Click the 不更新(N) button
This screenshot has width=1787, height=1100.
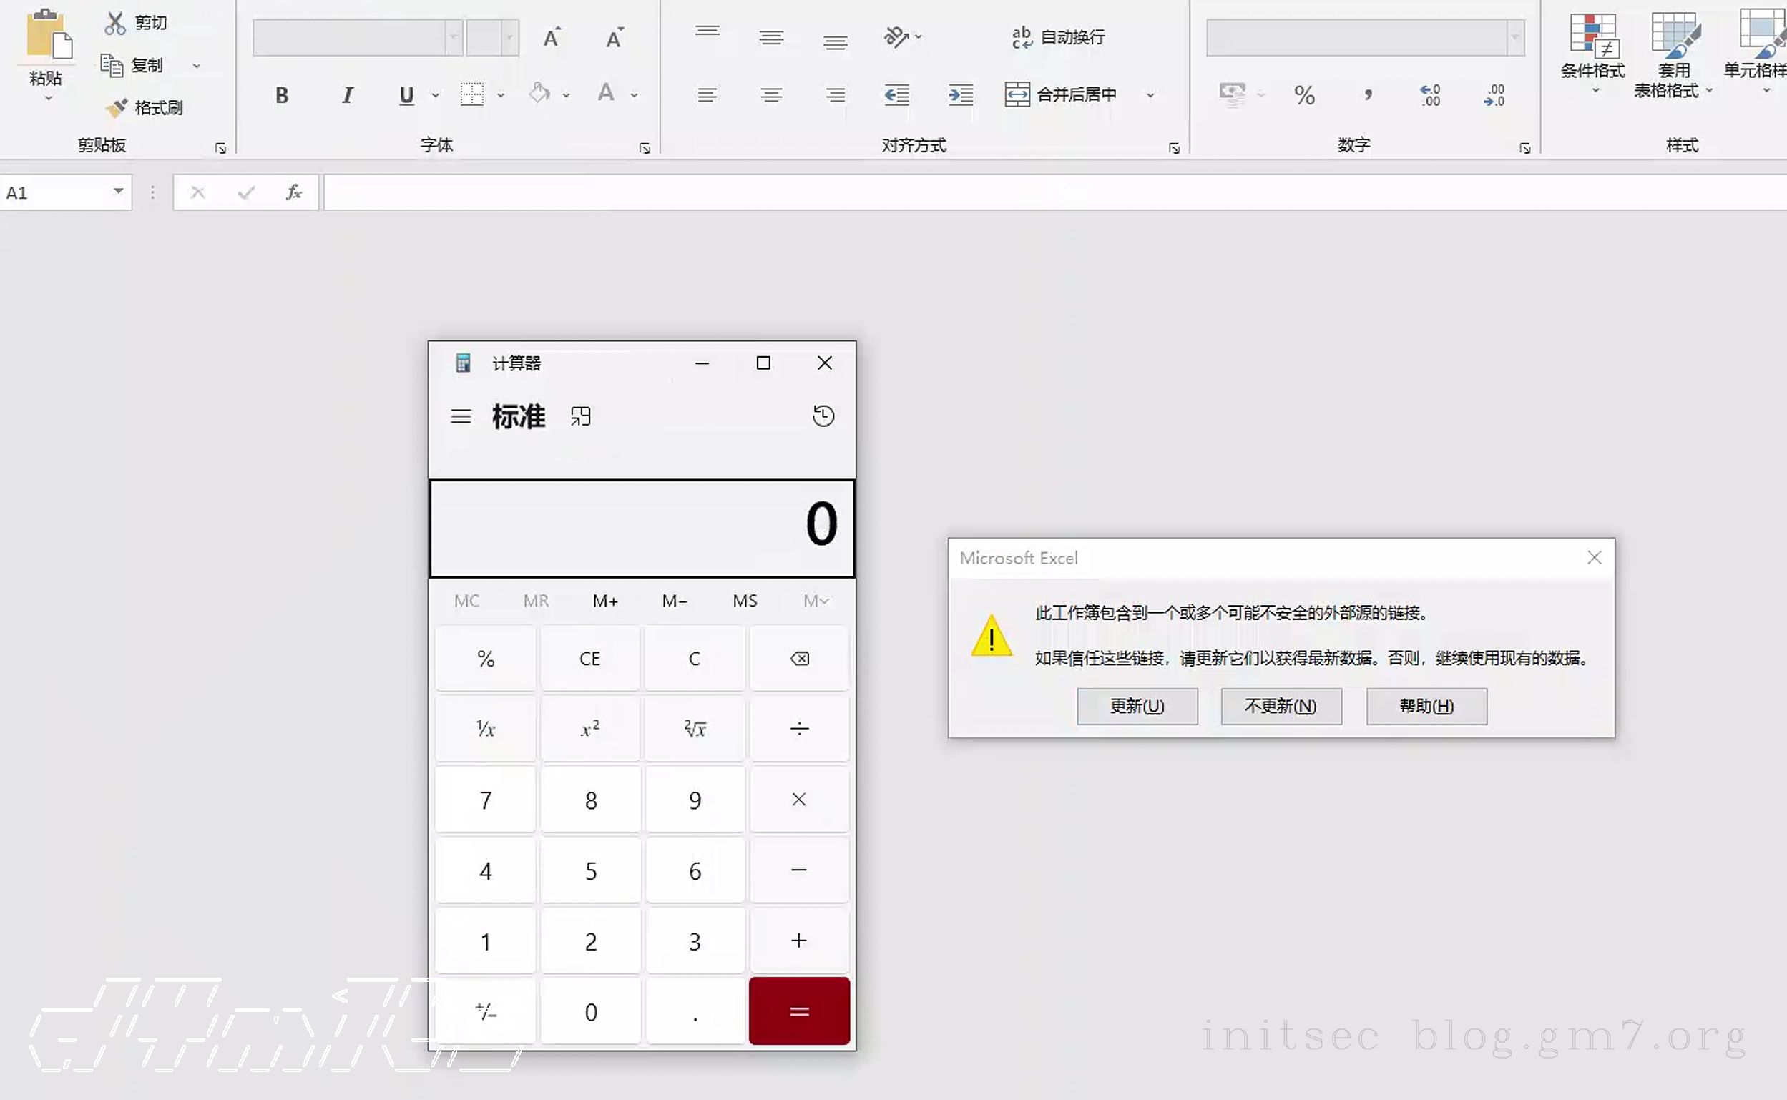coord(1281,707)
